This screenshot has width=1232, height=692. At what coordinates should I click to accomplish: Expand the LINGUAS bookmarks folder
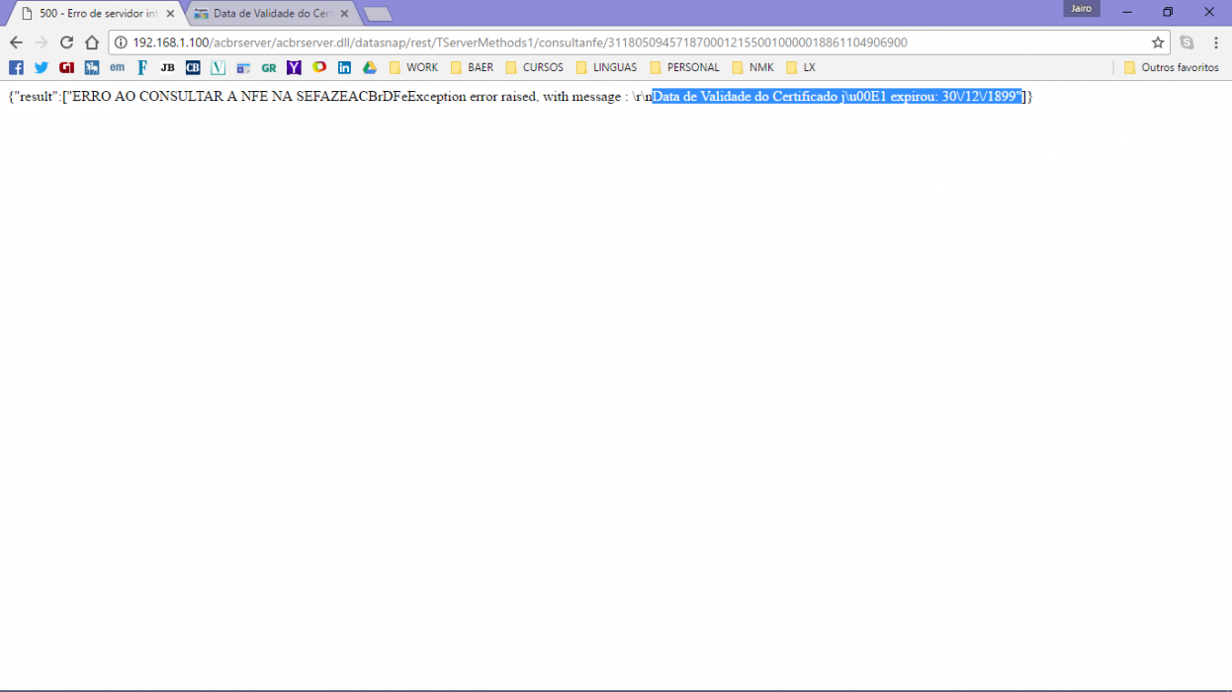(606, 67)
